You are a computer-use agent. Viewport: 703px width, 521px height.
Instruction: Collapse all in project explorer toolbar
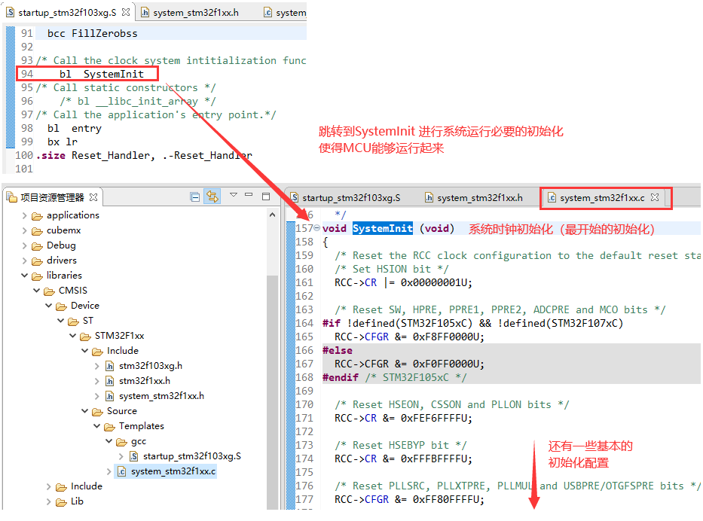coord(194,197)
